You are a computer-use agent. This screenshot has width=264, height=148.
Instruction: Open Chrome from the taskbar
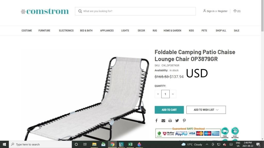(112, 144)
